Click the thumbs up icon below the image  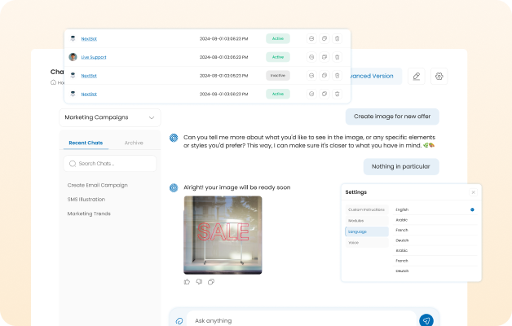pyautogui.click(x=187, y=282)
